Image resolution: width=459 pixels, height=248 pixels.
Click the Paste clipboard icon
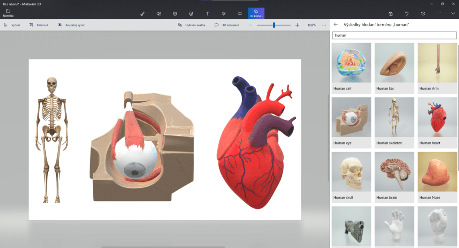tap(390, 13)
